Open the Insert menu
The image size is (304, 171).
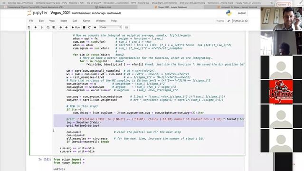pos(64,21)
